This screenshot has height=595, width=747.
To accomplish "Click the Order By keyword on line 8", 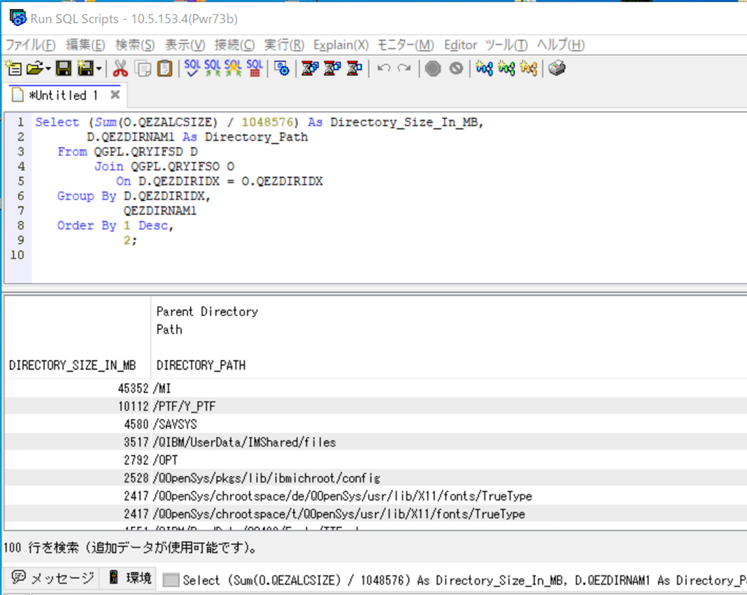I will pyautogui.click(x=87, y=226).
